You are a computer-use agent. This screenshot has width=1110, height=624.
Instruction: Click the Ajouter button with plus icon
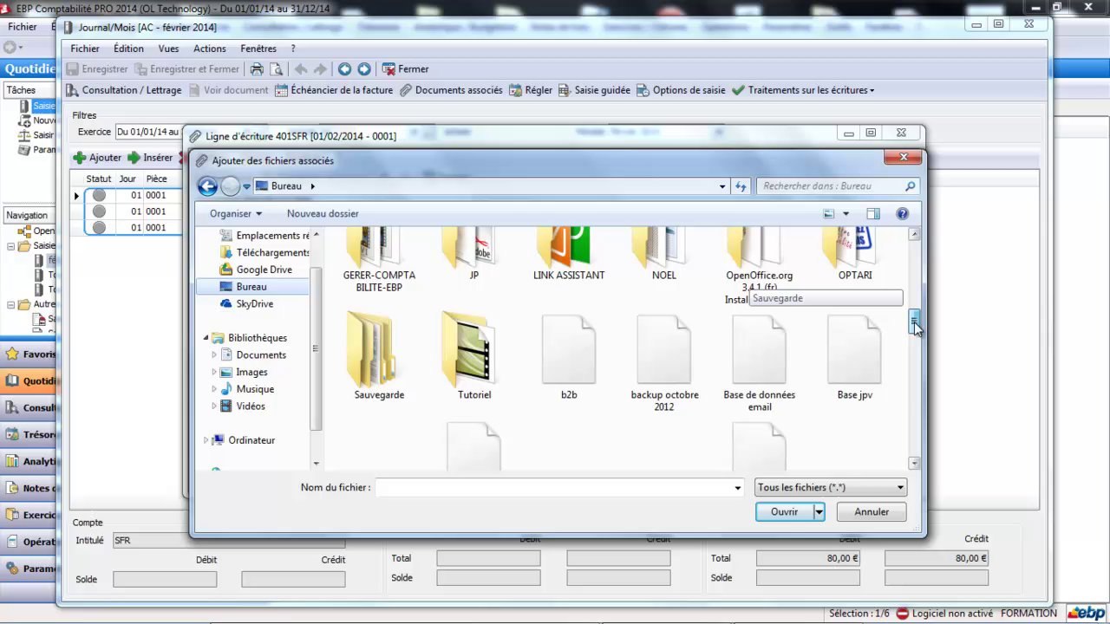pyautogui.click(x=97, y=158)
